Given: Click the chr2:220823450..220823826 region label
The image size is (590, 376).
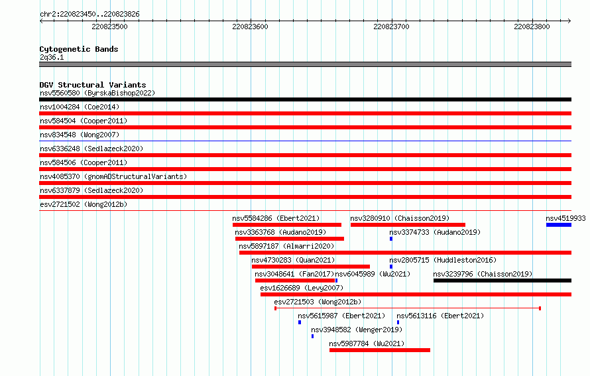Looking at the screenshot, I should click(89, 14).
